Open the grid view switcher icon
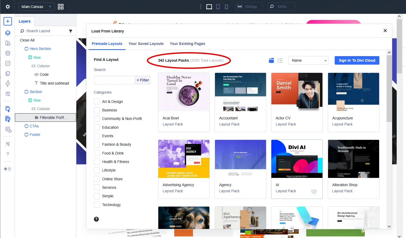 (x=61, y=7)
